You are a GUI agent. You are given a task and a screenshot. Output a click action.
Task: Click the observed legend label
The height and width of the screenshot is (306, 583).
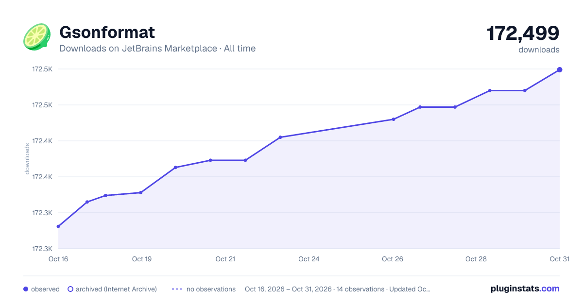(45, 289)
